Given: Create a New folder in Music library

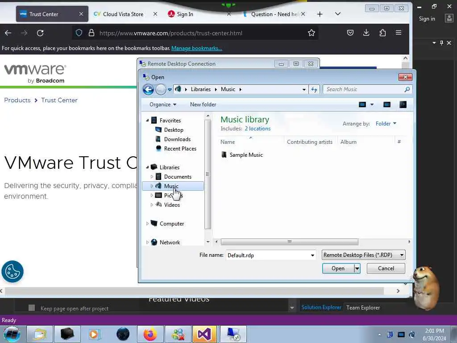Looking at the screenshot, I should (203, 105).
